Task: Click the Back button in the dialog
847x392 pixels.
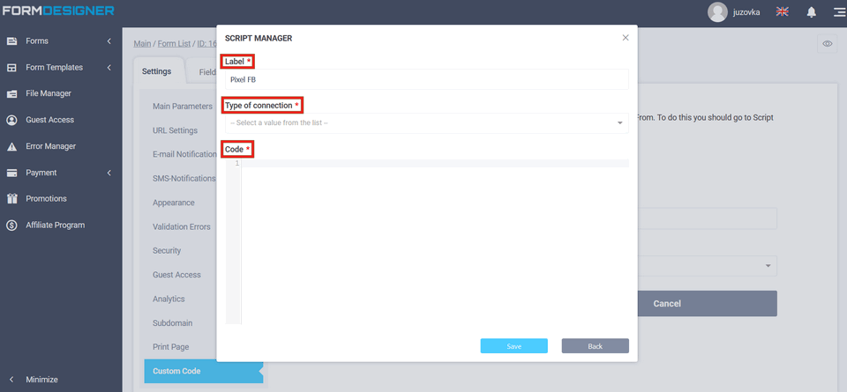Action: point(596,346)
